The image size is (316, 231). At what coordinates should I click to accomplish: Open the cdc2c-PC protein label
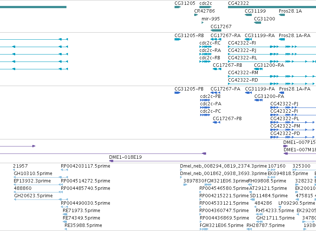[211, 111]
